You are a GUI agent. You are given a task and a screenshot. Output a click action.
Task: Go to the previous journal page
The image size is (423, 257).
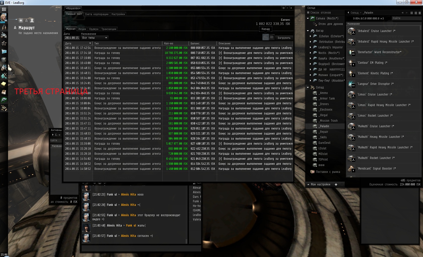pos(265,37)
